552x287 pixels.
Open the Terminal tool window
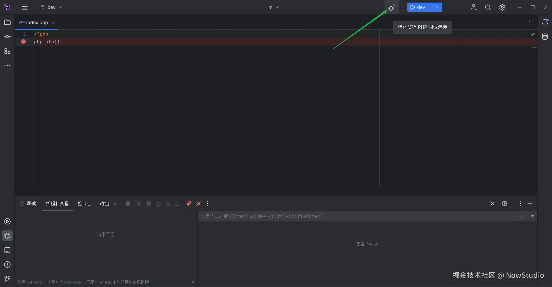[x=7, y=250]
